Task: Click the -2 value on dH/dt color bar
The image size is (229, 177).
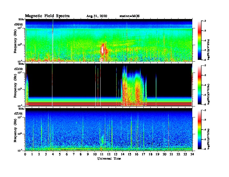Action: click(x=205, y=21)
